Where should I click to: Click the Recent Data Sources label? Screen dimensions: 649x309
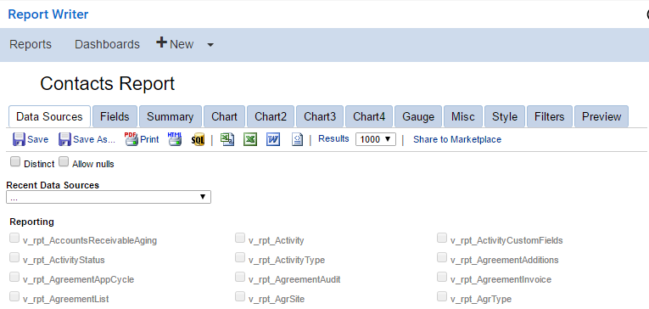tap(53, 185)
